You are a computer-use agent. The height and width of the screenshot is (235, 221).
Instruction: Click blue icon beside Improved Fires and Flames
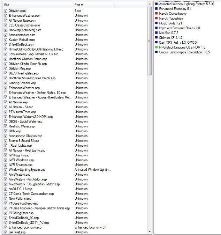[x=157, y=28]
